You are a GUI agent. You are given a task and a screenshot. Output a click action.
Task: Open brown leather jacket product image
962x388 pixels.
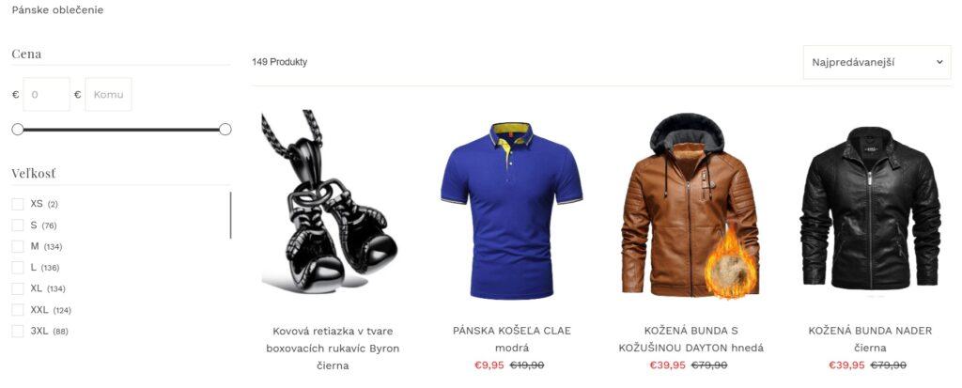(690, 207)
